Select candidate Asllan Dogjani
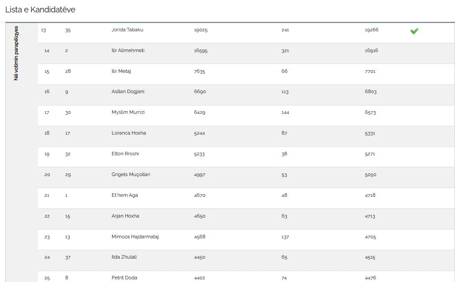This screenshot has width=455, height=282. 128,92
